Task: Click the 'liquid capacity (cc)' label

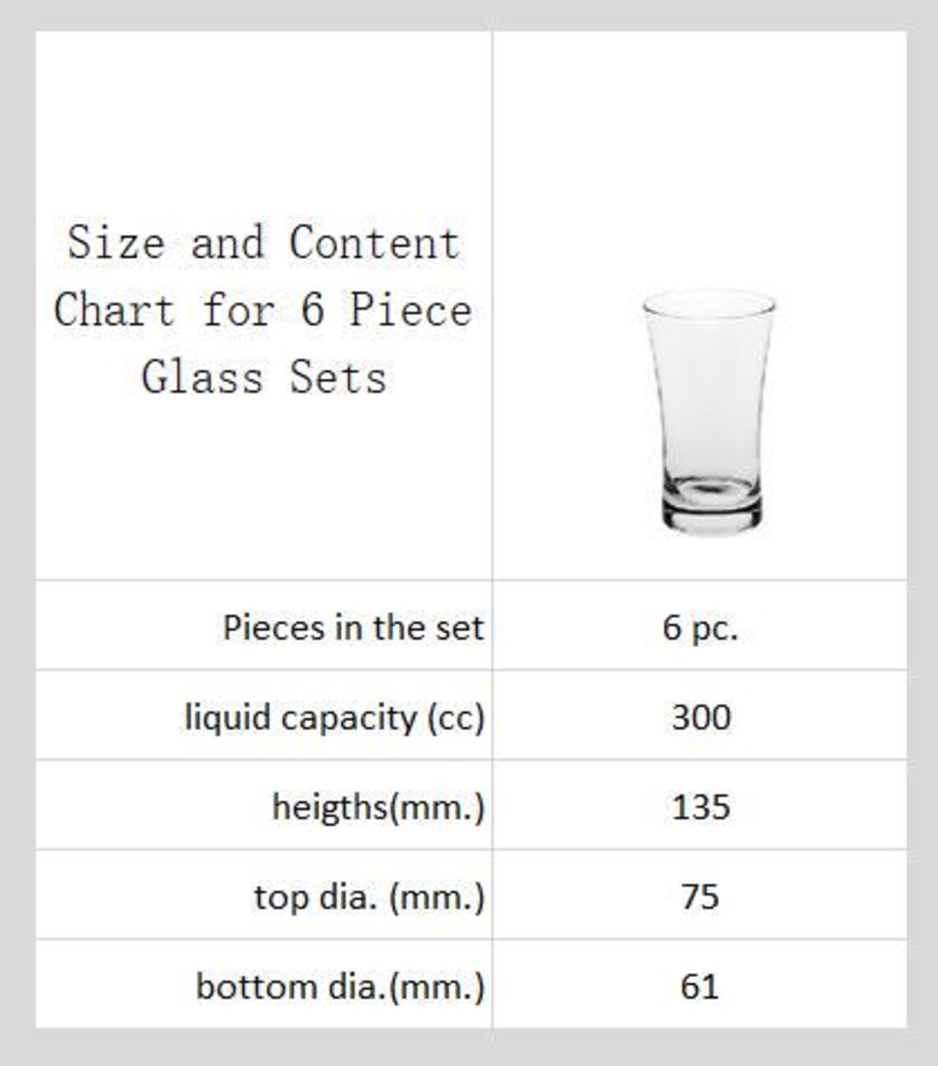Action: 334,717
